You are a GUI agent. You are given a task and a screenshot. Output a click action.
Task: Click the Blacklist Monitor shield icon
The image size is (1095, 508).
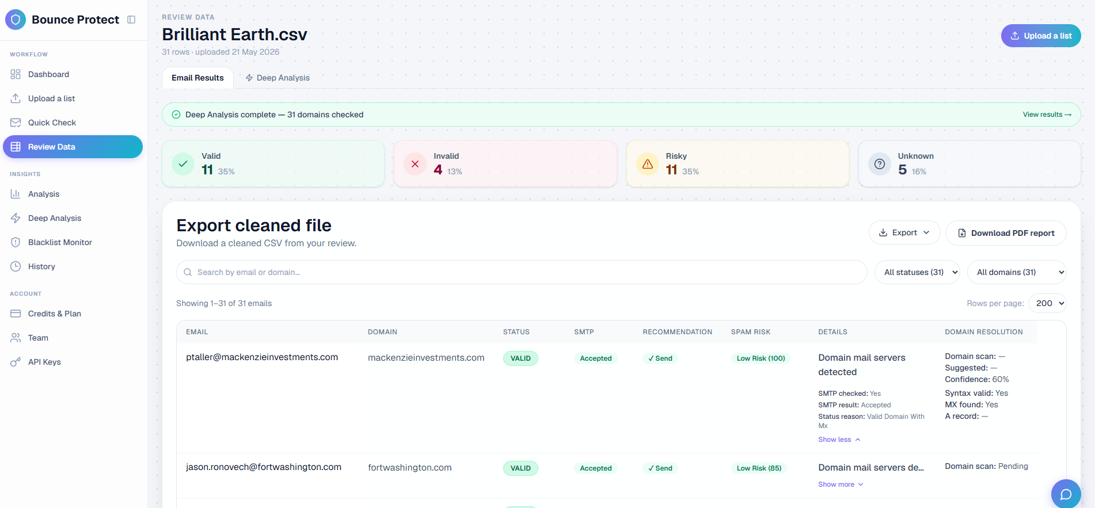pyautogui.click(x=16, y=242)
